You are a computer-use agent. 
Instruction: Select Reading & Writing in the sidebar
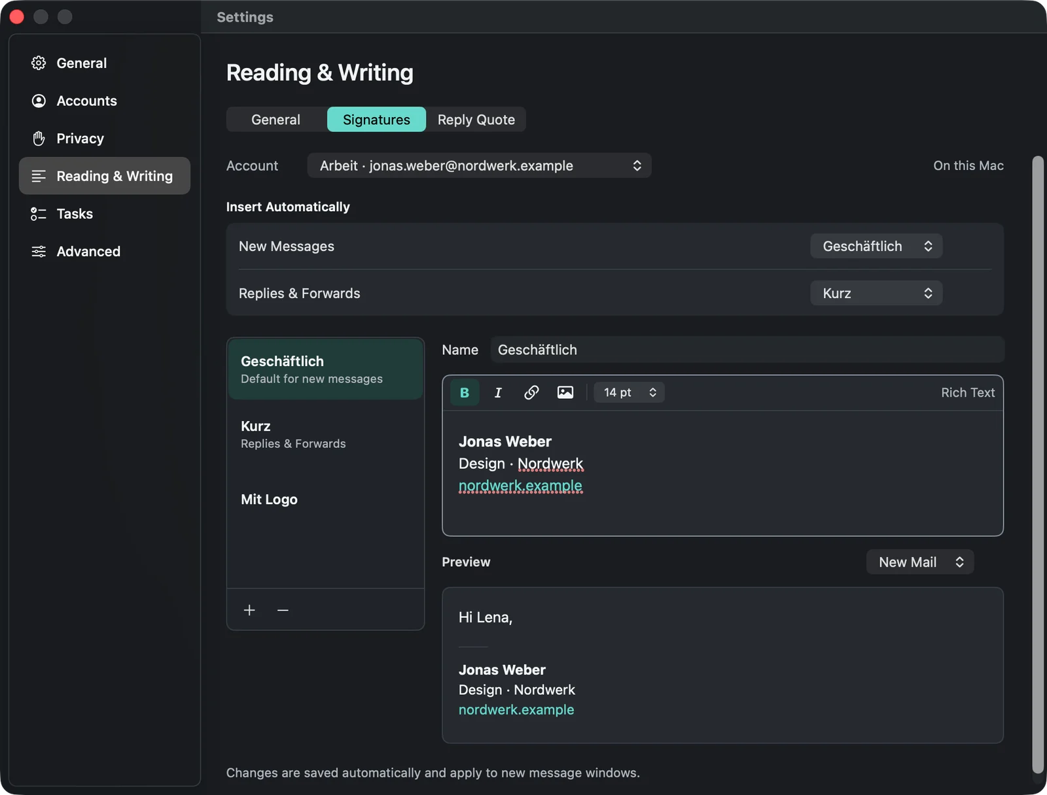point(105,176)
